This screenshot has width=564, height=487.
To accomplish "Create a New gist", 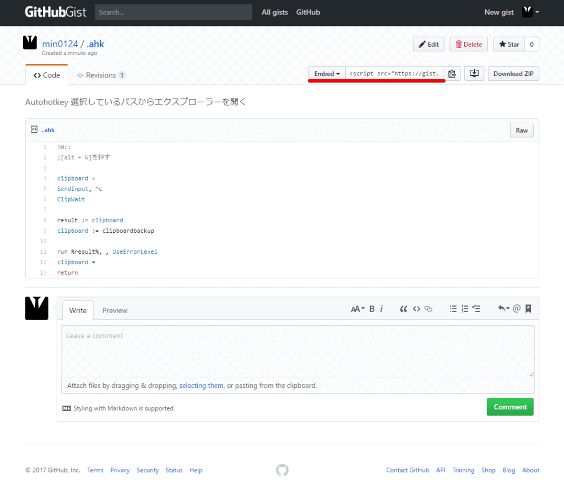I will click(499, 12).
